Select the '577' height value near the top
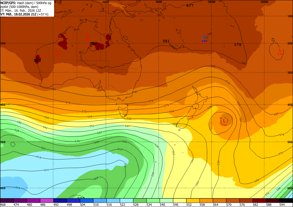293x207 pixels. pos(190,6)
